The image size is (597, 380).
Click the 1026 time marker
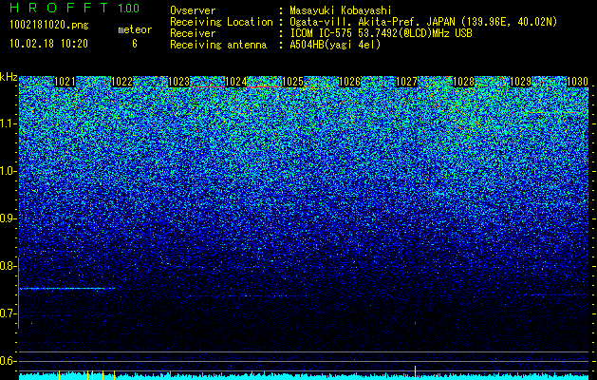coord(349,82)
